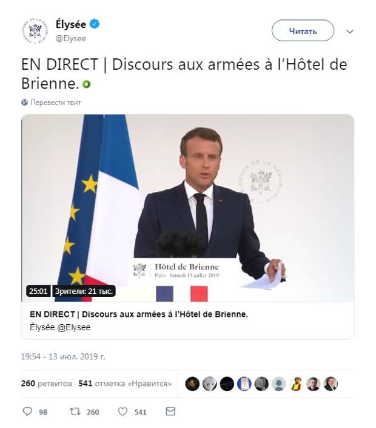Open the @Elysee handle link
The width and height of the screenshot is (376, 428).
[x=70, y=38]
